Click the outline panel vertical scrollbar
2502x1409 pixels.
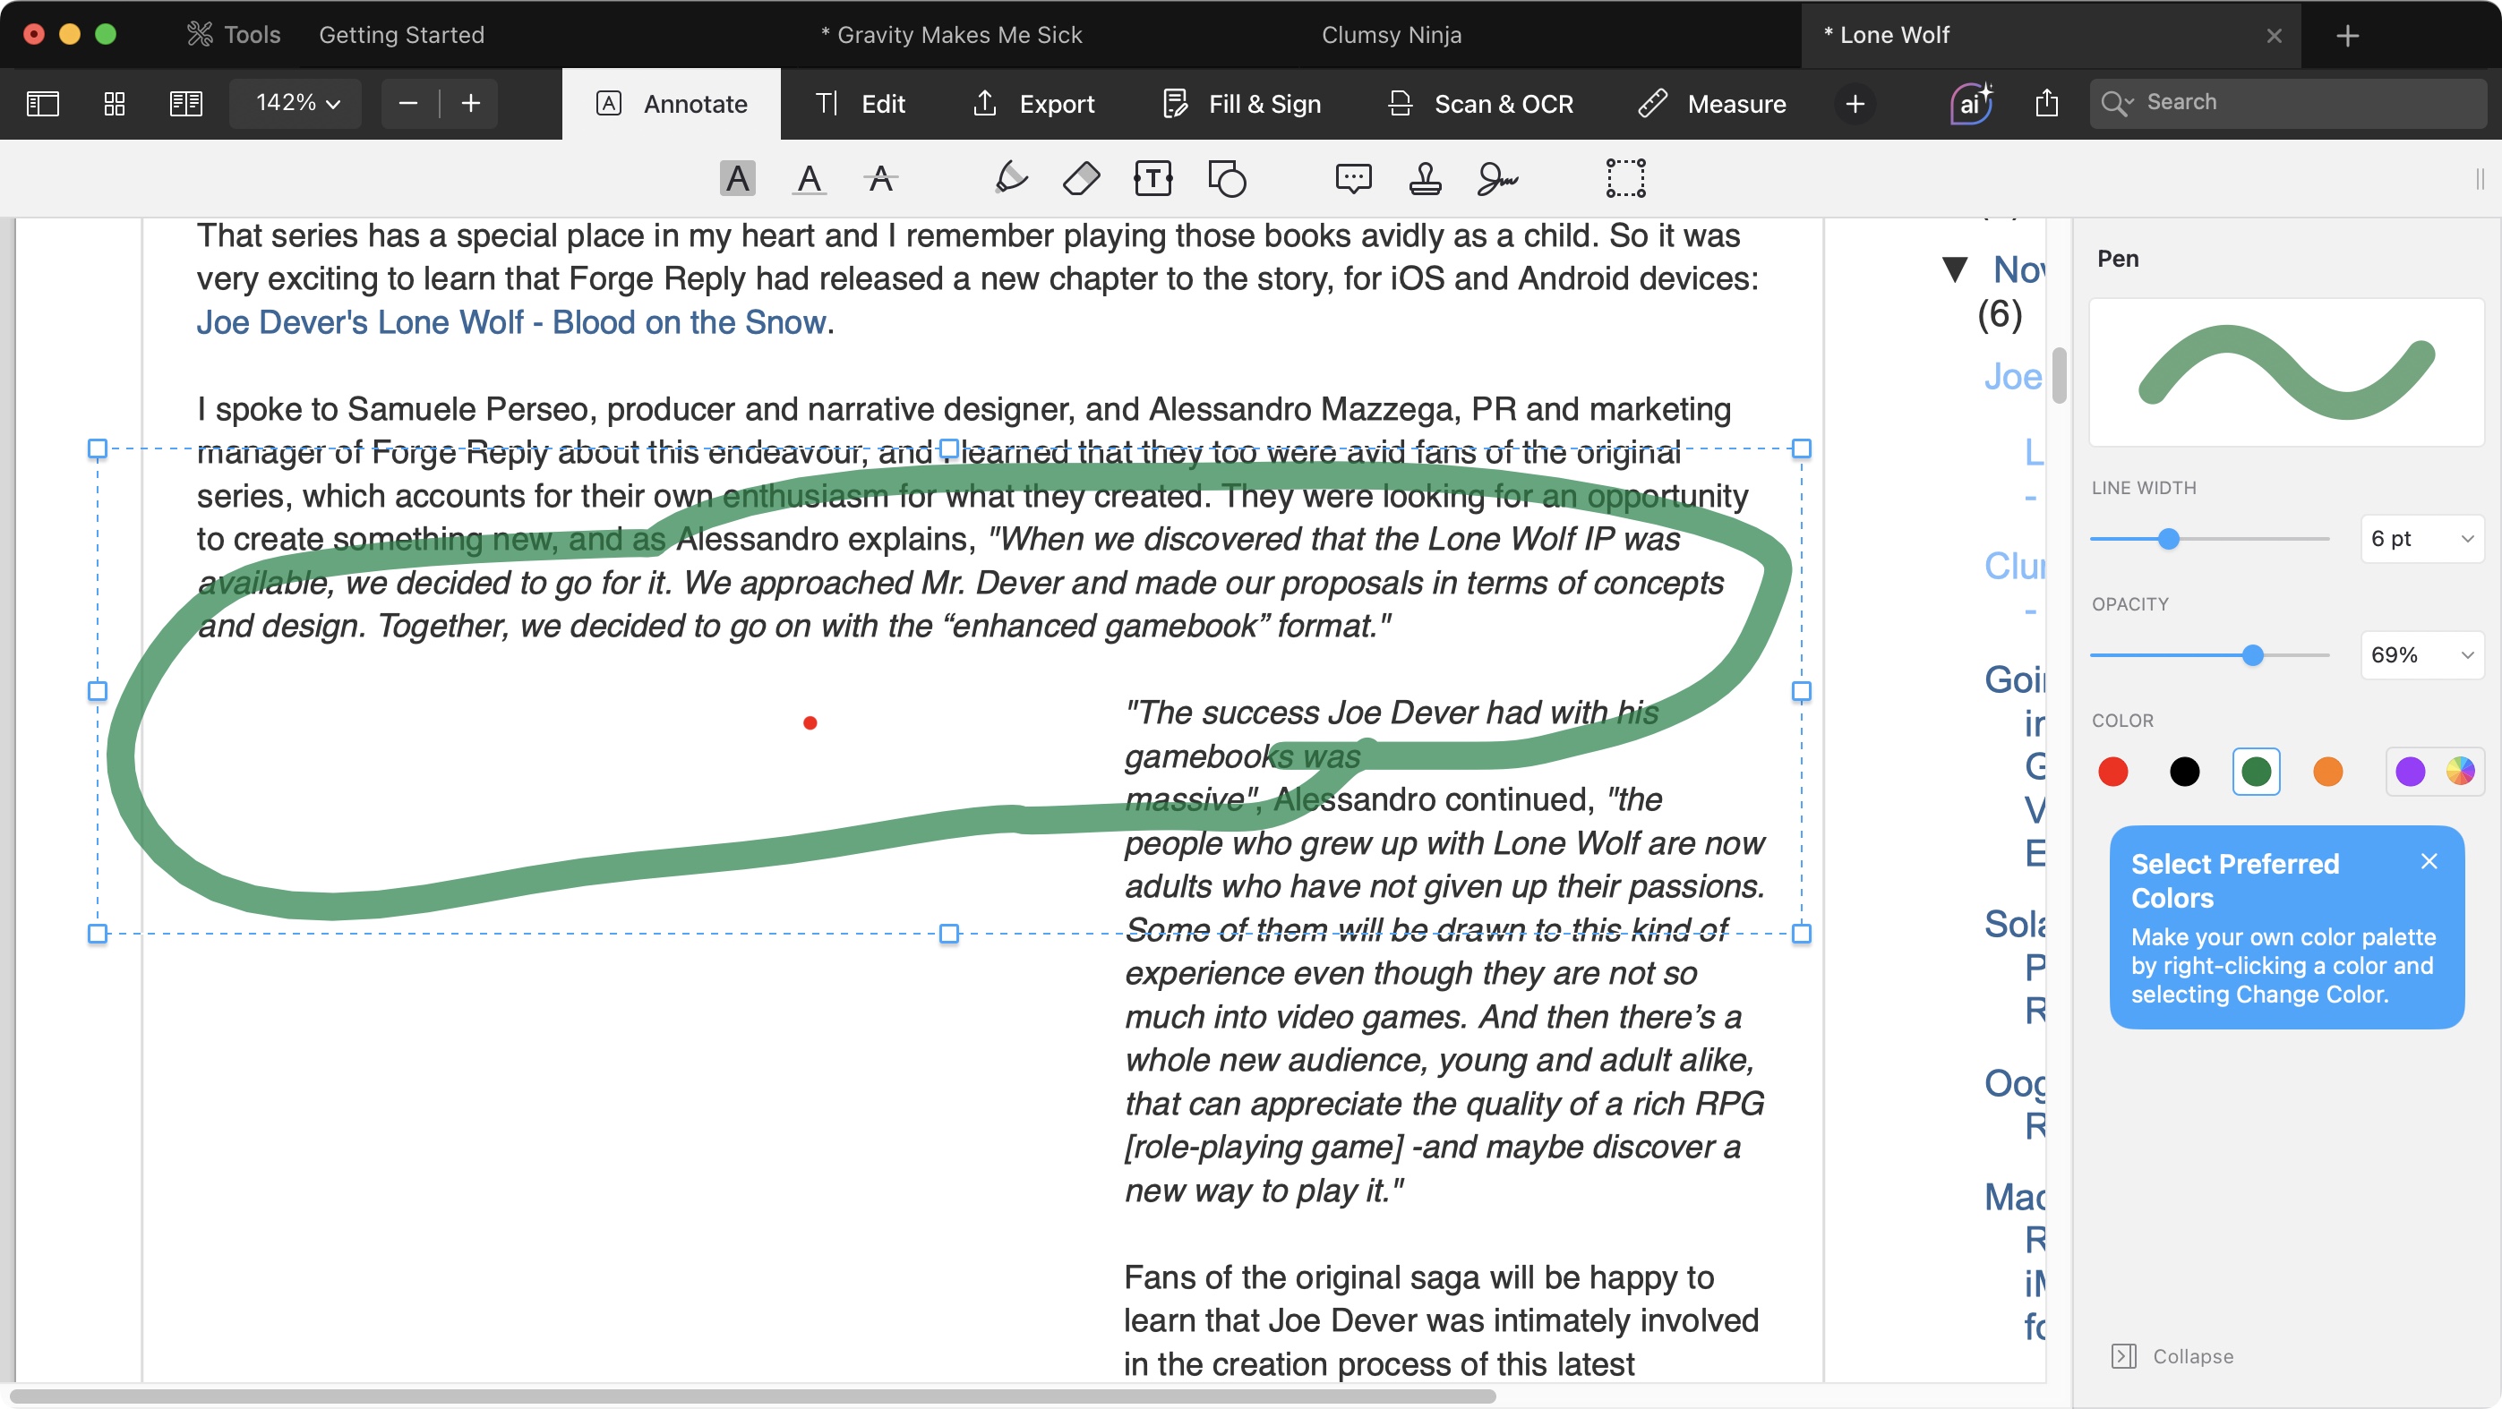(x=2058, y=375)
